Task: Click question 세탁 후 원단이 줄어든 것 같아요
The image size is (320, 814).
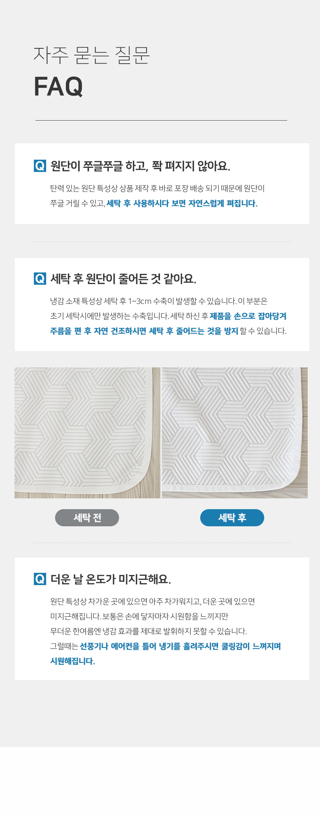Action: (123, 278)
